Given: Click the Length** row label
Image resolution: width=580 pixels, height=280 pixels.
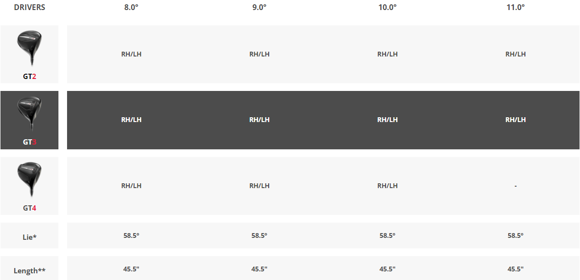Looking at the screenshot, I should click(30, 270).
